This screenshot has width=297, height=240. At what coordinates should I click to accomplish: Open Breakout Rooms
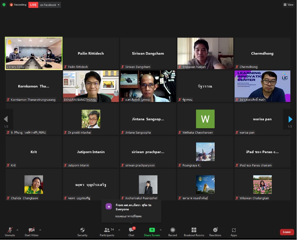click(x=194, y=231)
